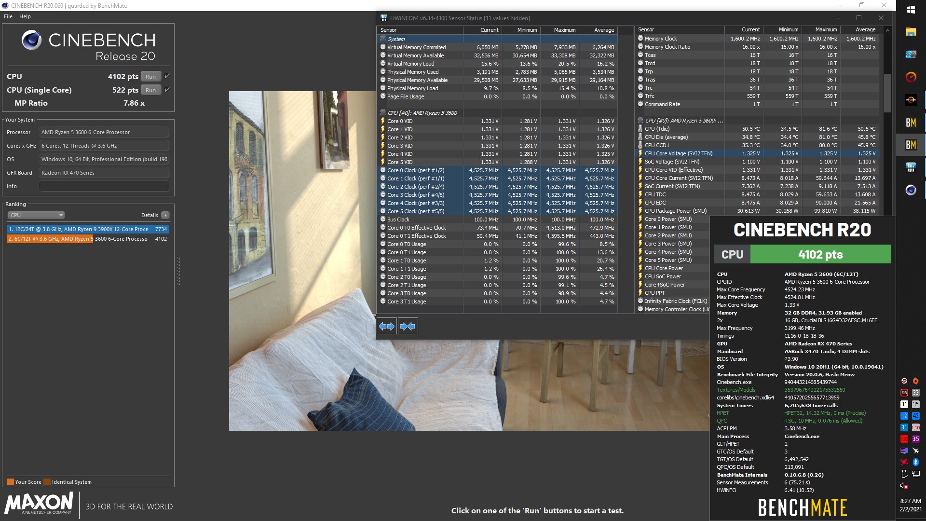Open the HWiNFO taskbar icon
The width and height of the screenshot is (926, 521).
pyautogui.click(x=911, y=167)
